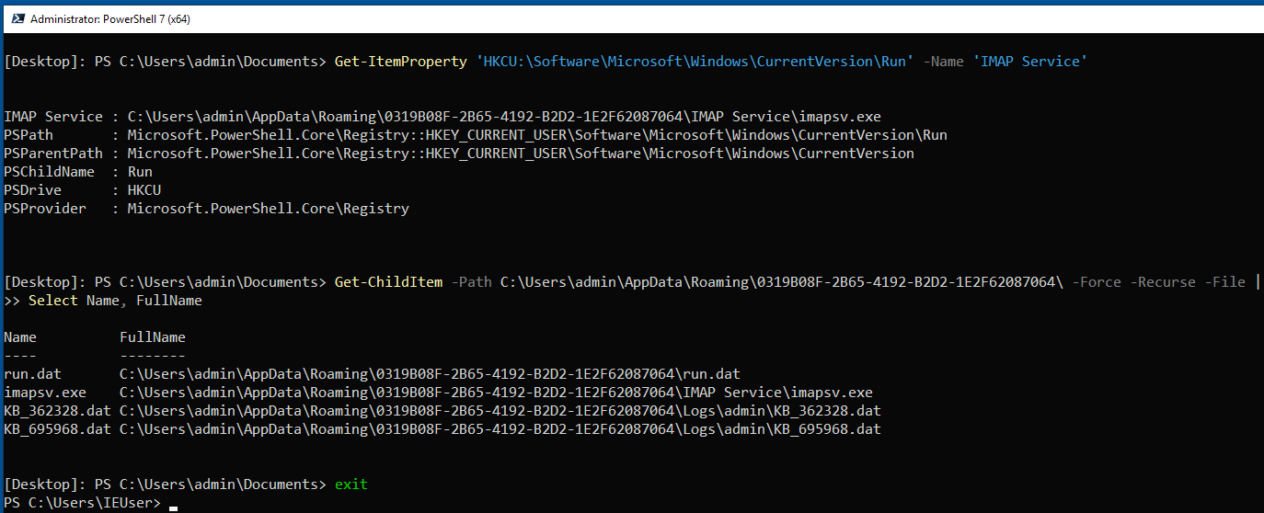Click the -File parameter in the command
Image resolution: width=1264 pixels, height=513 pixels.
[x=1224, y=282]
